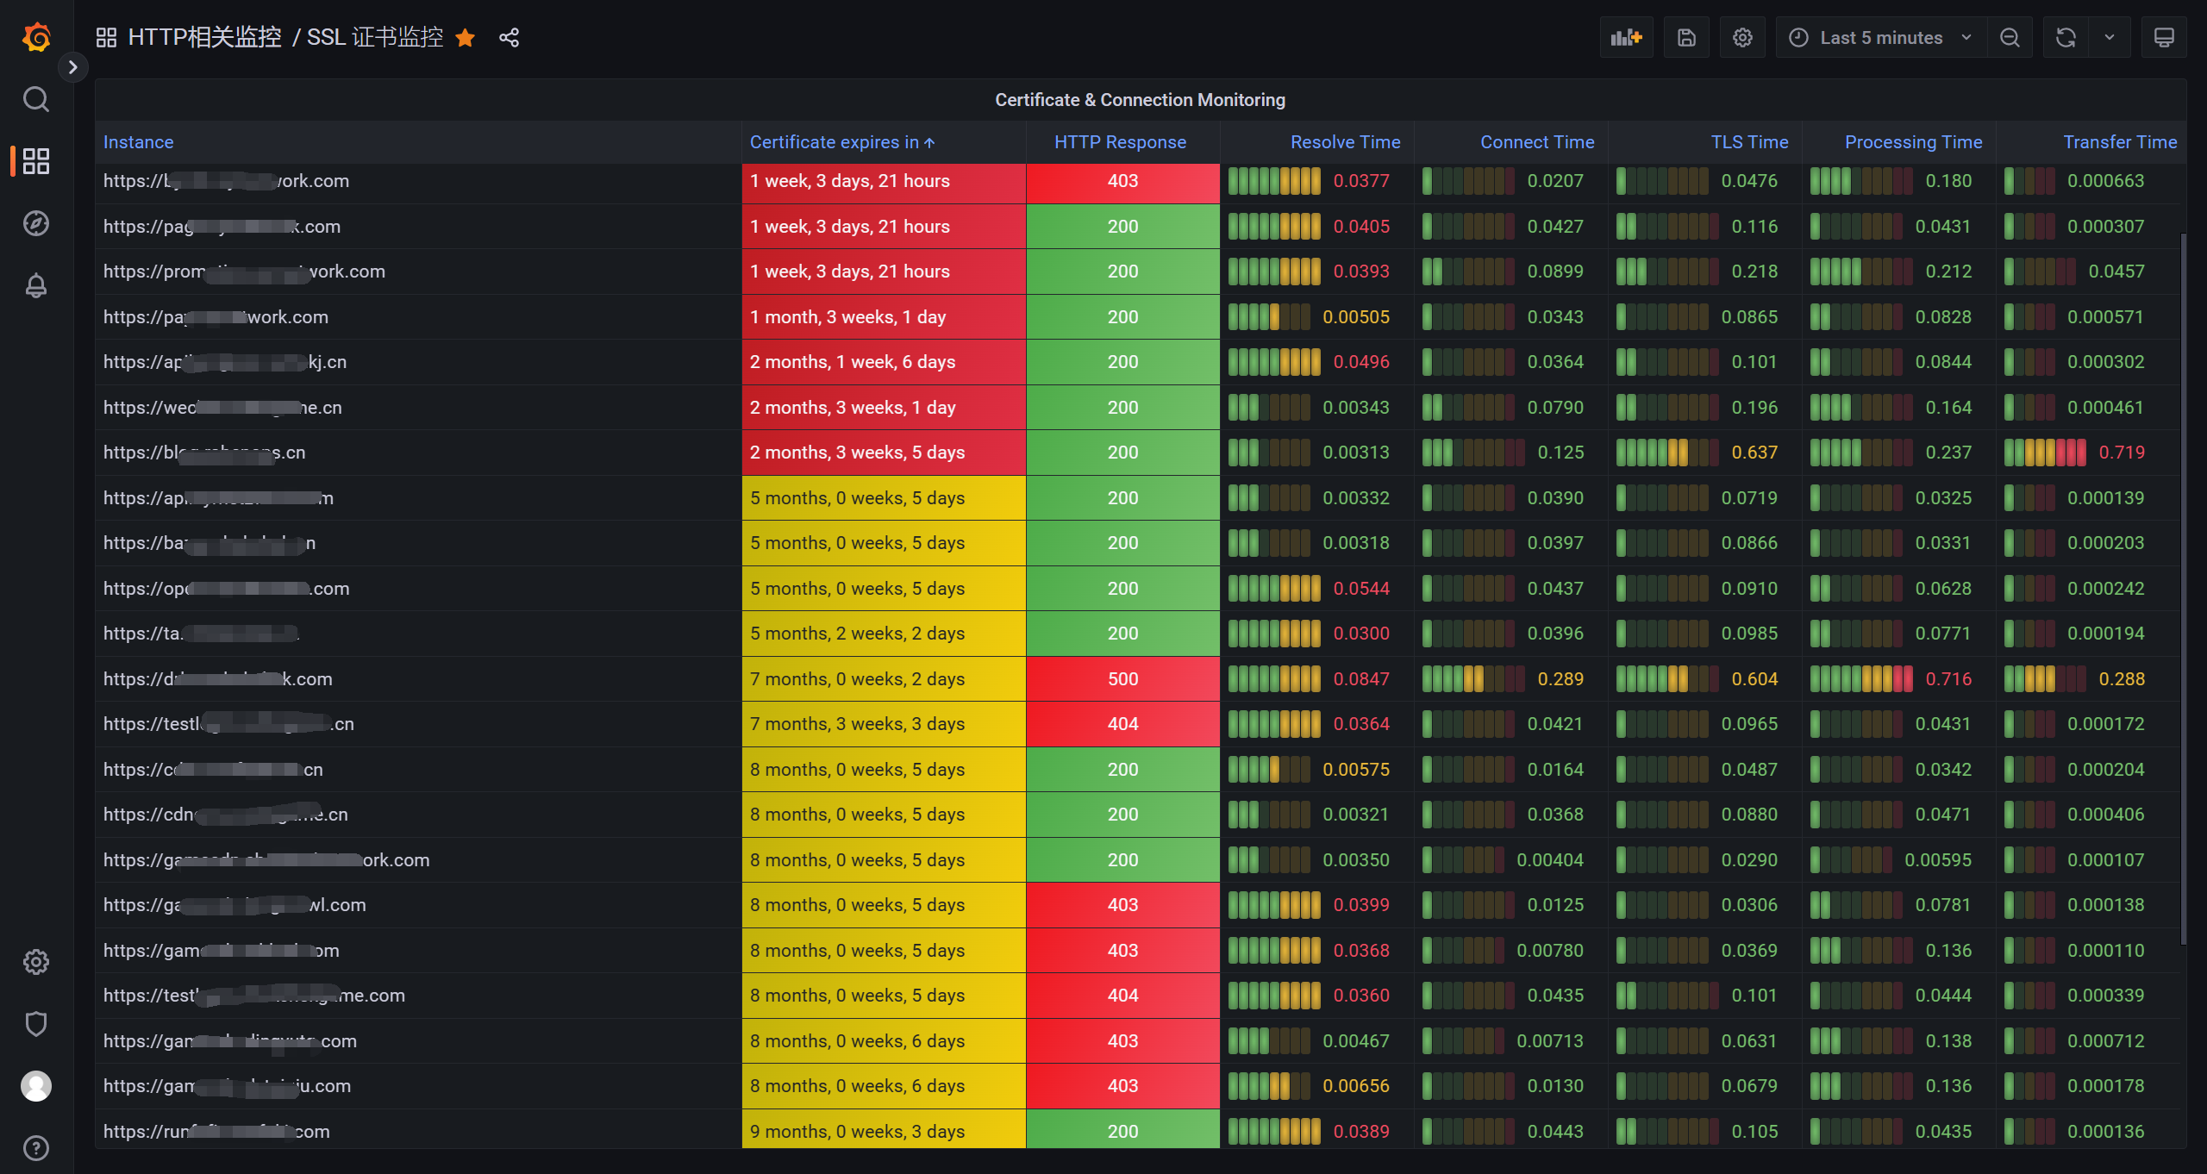Open the Certificate & Connection Monitoring panel title menu

[1140, 100]
